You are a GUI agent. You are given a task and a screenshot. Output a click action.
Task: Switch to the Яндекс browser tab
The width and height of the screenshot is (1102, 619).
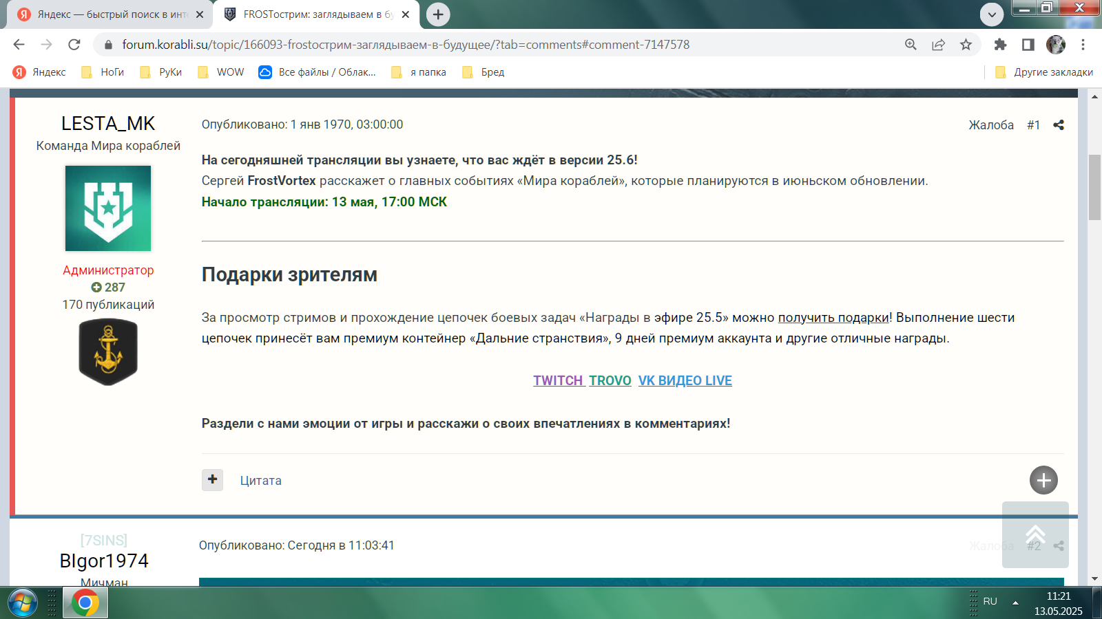click(112, 14)
